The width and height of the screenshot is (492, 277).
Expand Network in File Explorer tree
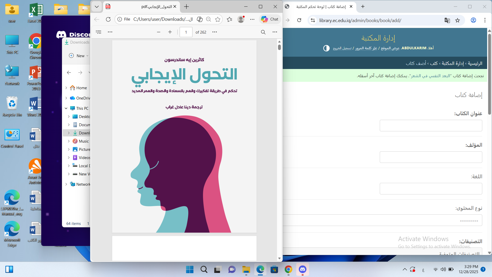(66, 184)
